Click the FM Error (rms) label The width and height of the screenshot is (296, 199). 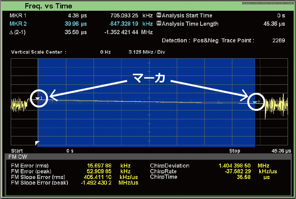(x=30, y=166)
